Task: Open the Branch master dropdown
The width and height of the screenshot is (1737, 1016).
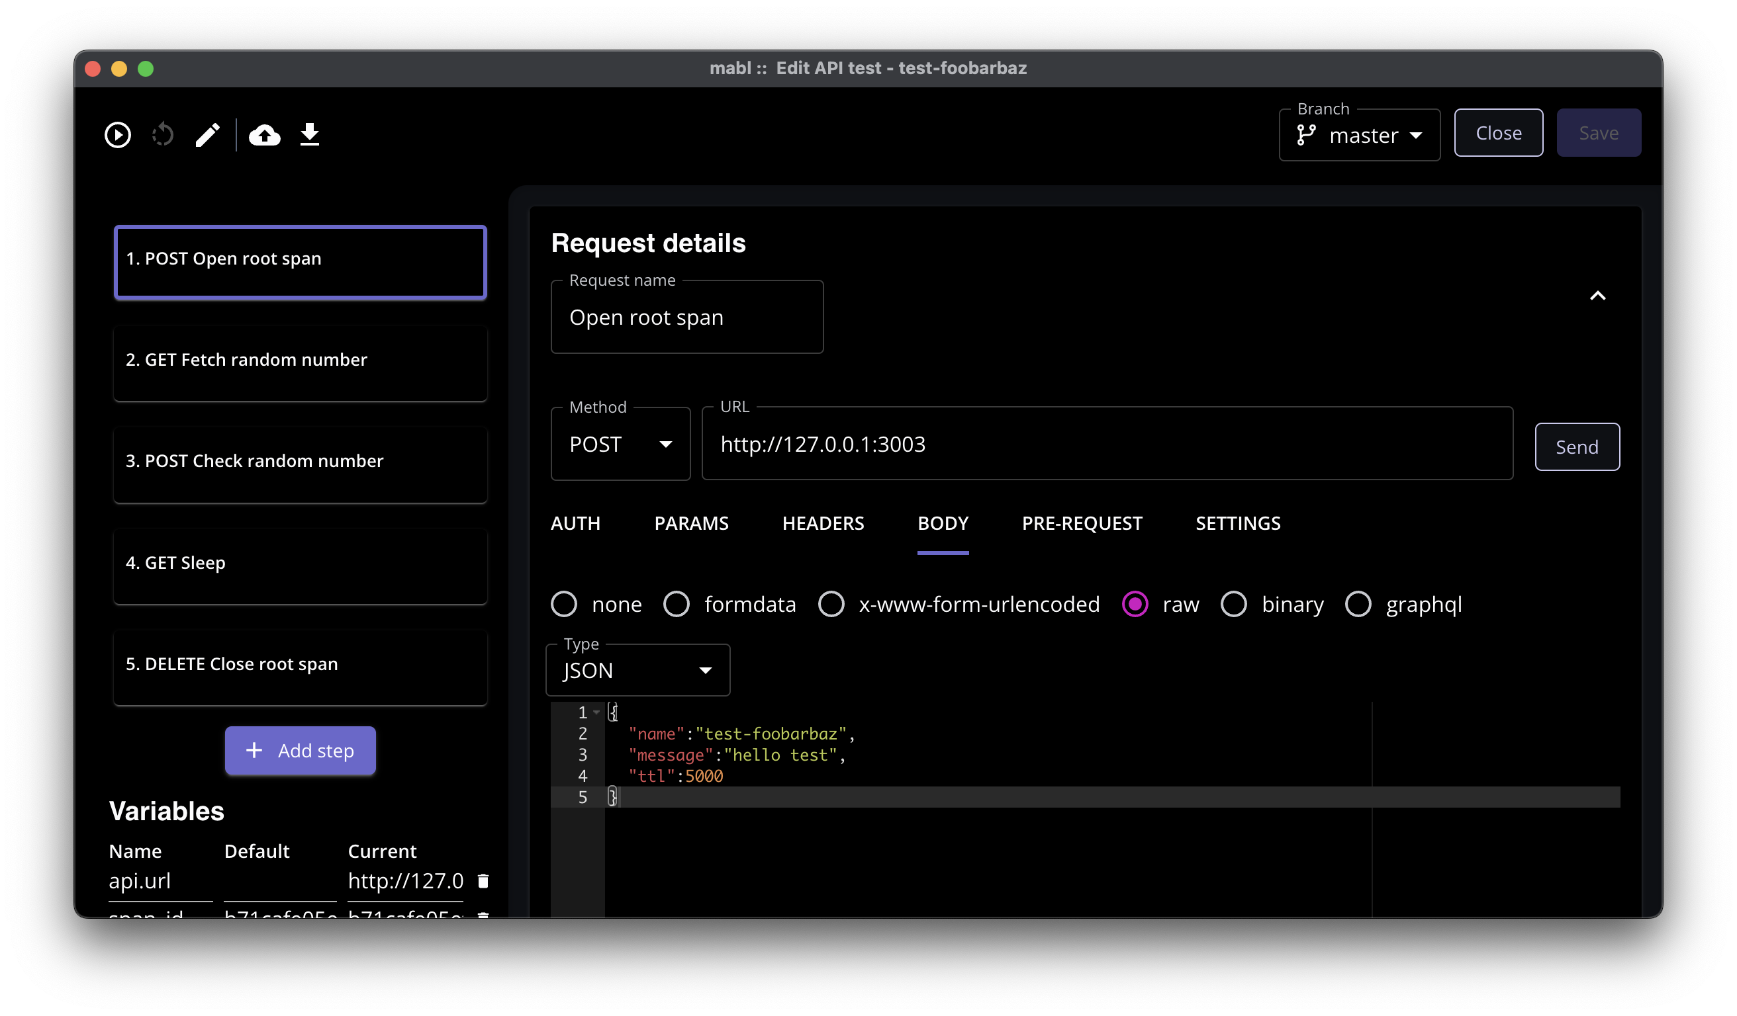Action: tap(1359, 135)
